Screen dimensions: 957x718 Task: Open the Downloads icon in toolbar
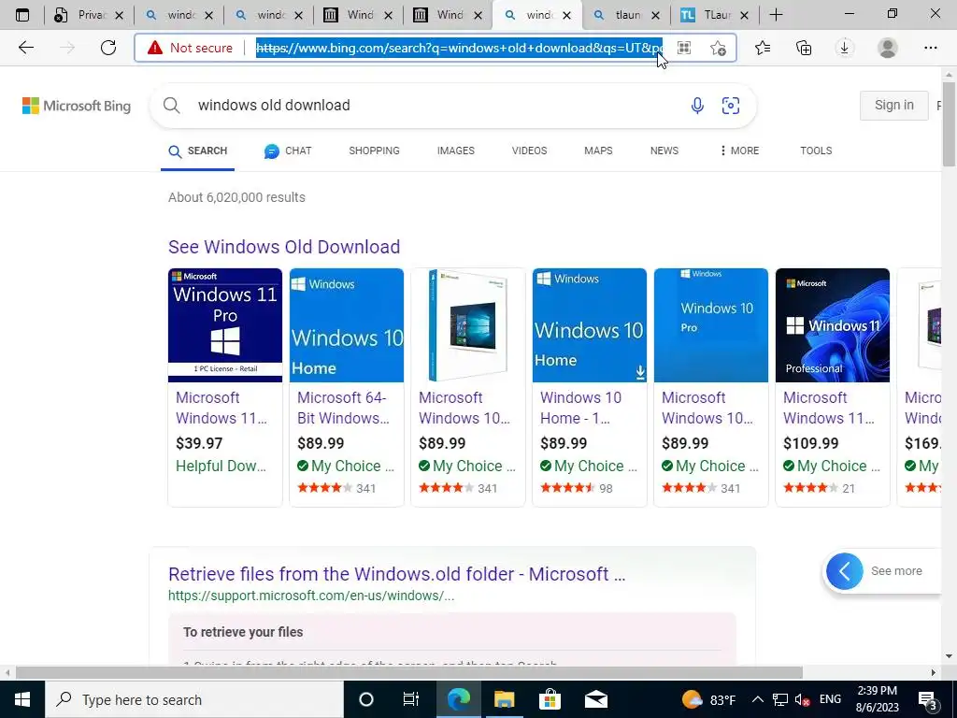point(845,48)
